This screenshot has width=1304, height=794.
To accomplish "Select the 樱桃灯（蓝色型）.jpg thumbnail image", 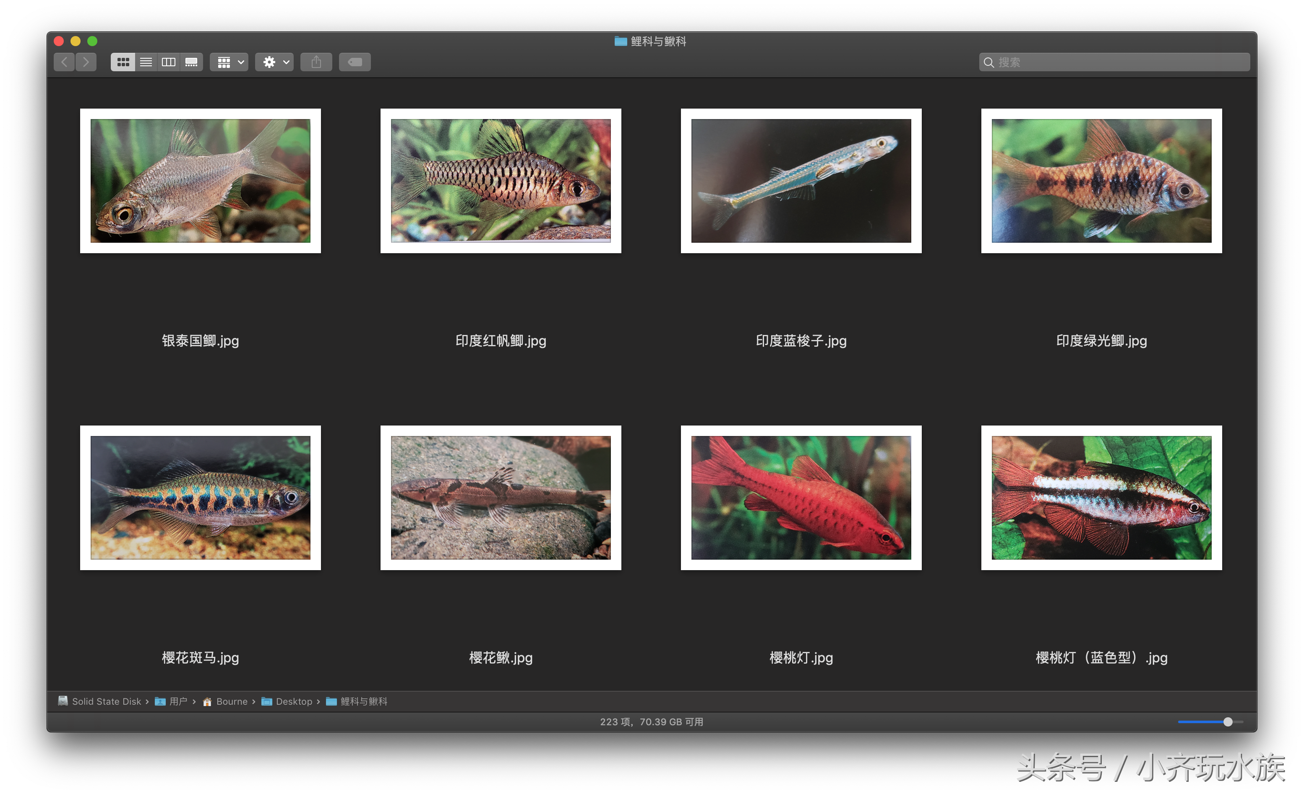I will (x=1102, y=498).
